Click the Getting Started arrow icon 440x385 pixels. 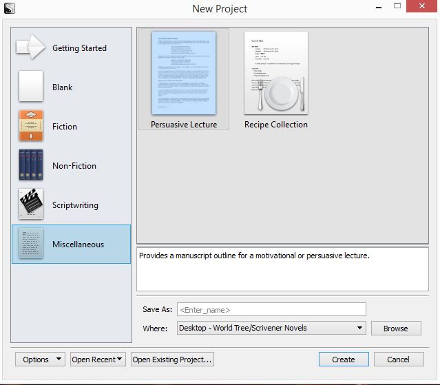coord(31,47)
